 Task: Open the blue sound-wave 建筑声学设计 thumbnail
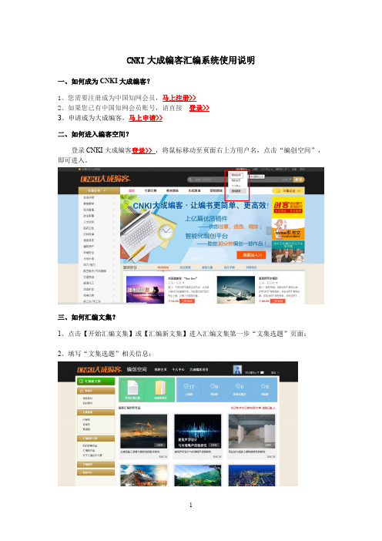[x=198, y=432]
